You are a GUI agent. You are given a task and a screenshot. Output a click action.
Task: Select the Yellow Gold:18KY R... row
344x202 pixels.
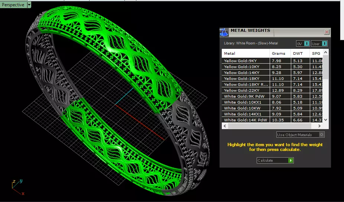tap(272, 84)
